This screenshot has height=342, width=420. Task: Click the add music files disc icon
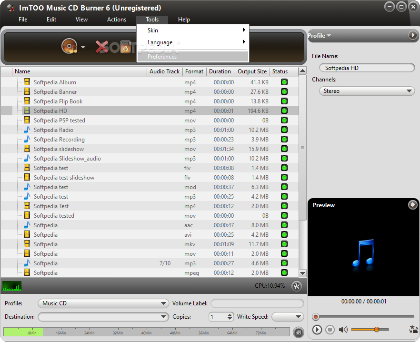pos(70,46)
